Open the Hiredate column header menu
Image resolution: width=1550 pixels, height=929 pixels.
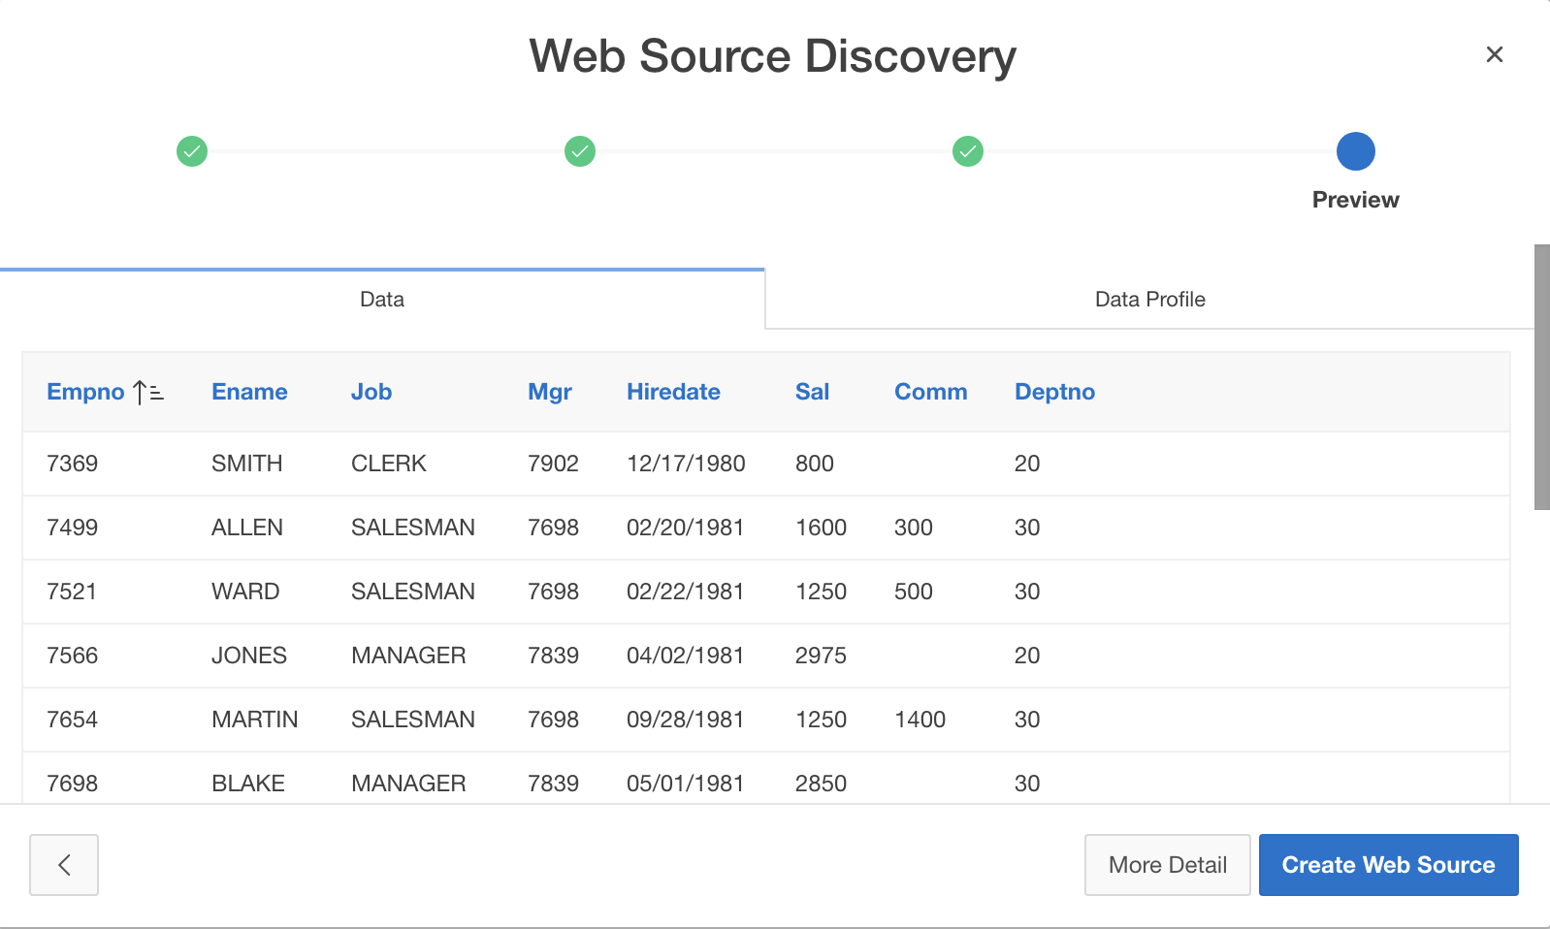pyautogui.click(x=673, y=392)
